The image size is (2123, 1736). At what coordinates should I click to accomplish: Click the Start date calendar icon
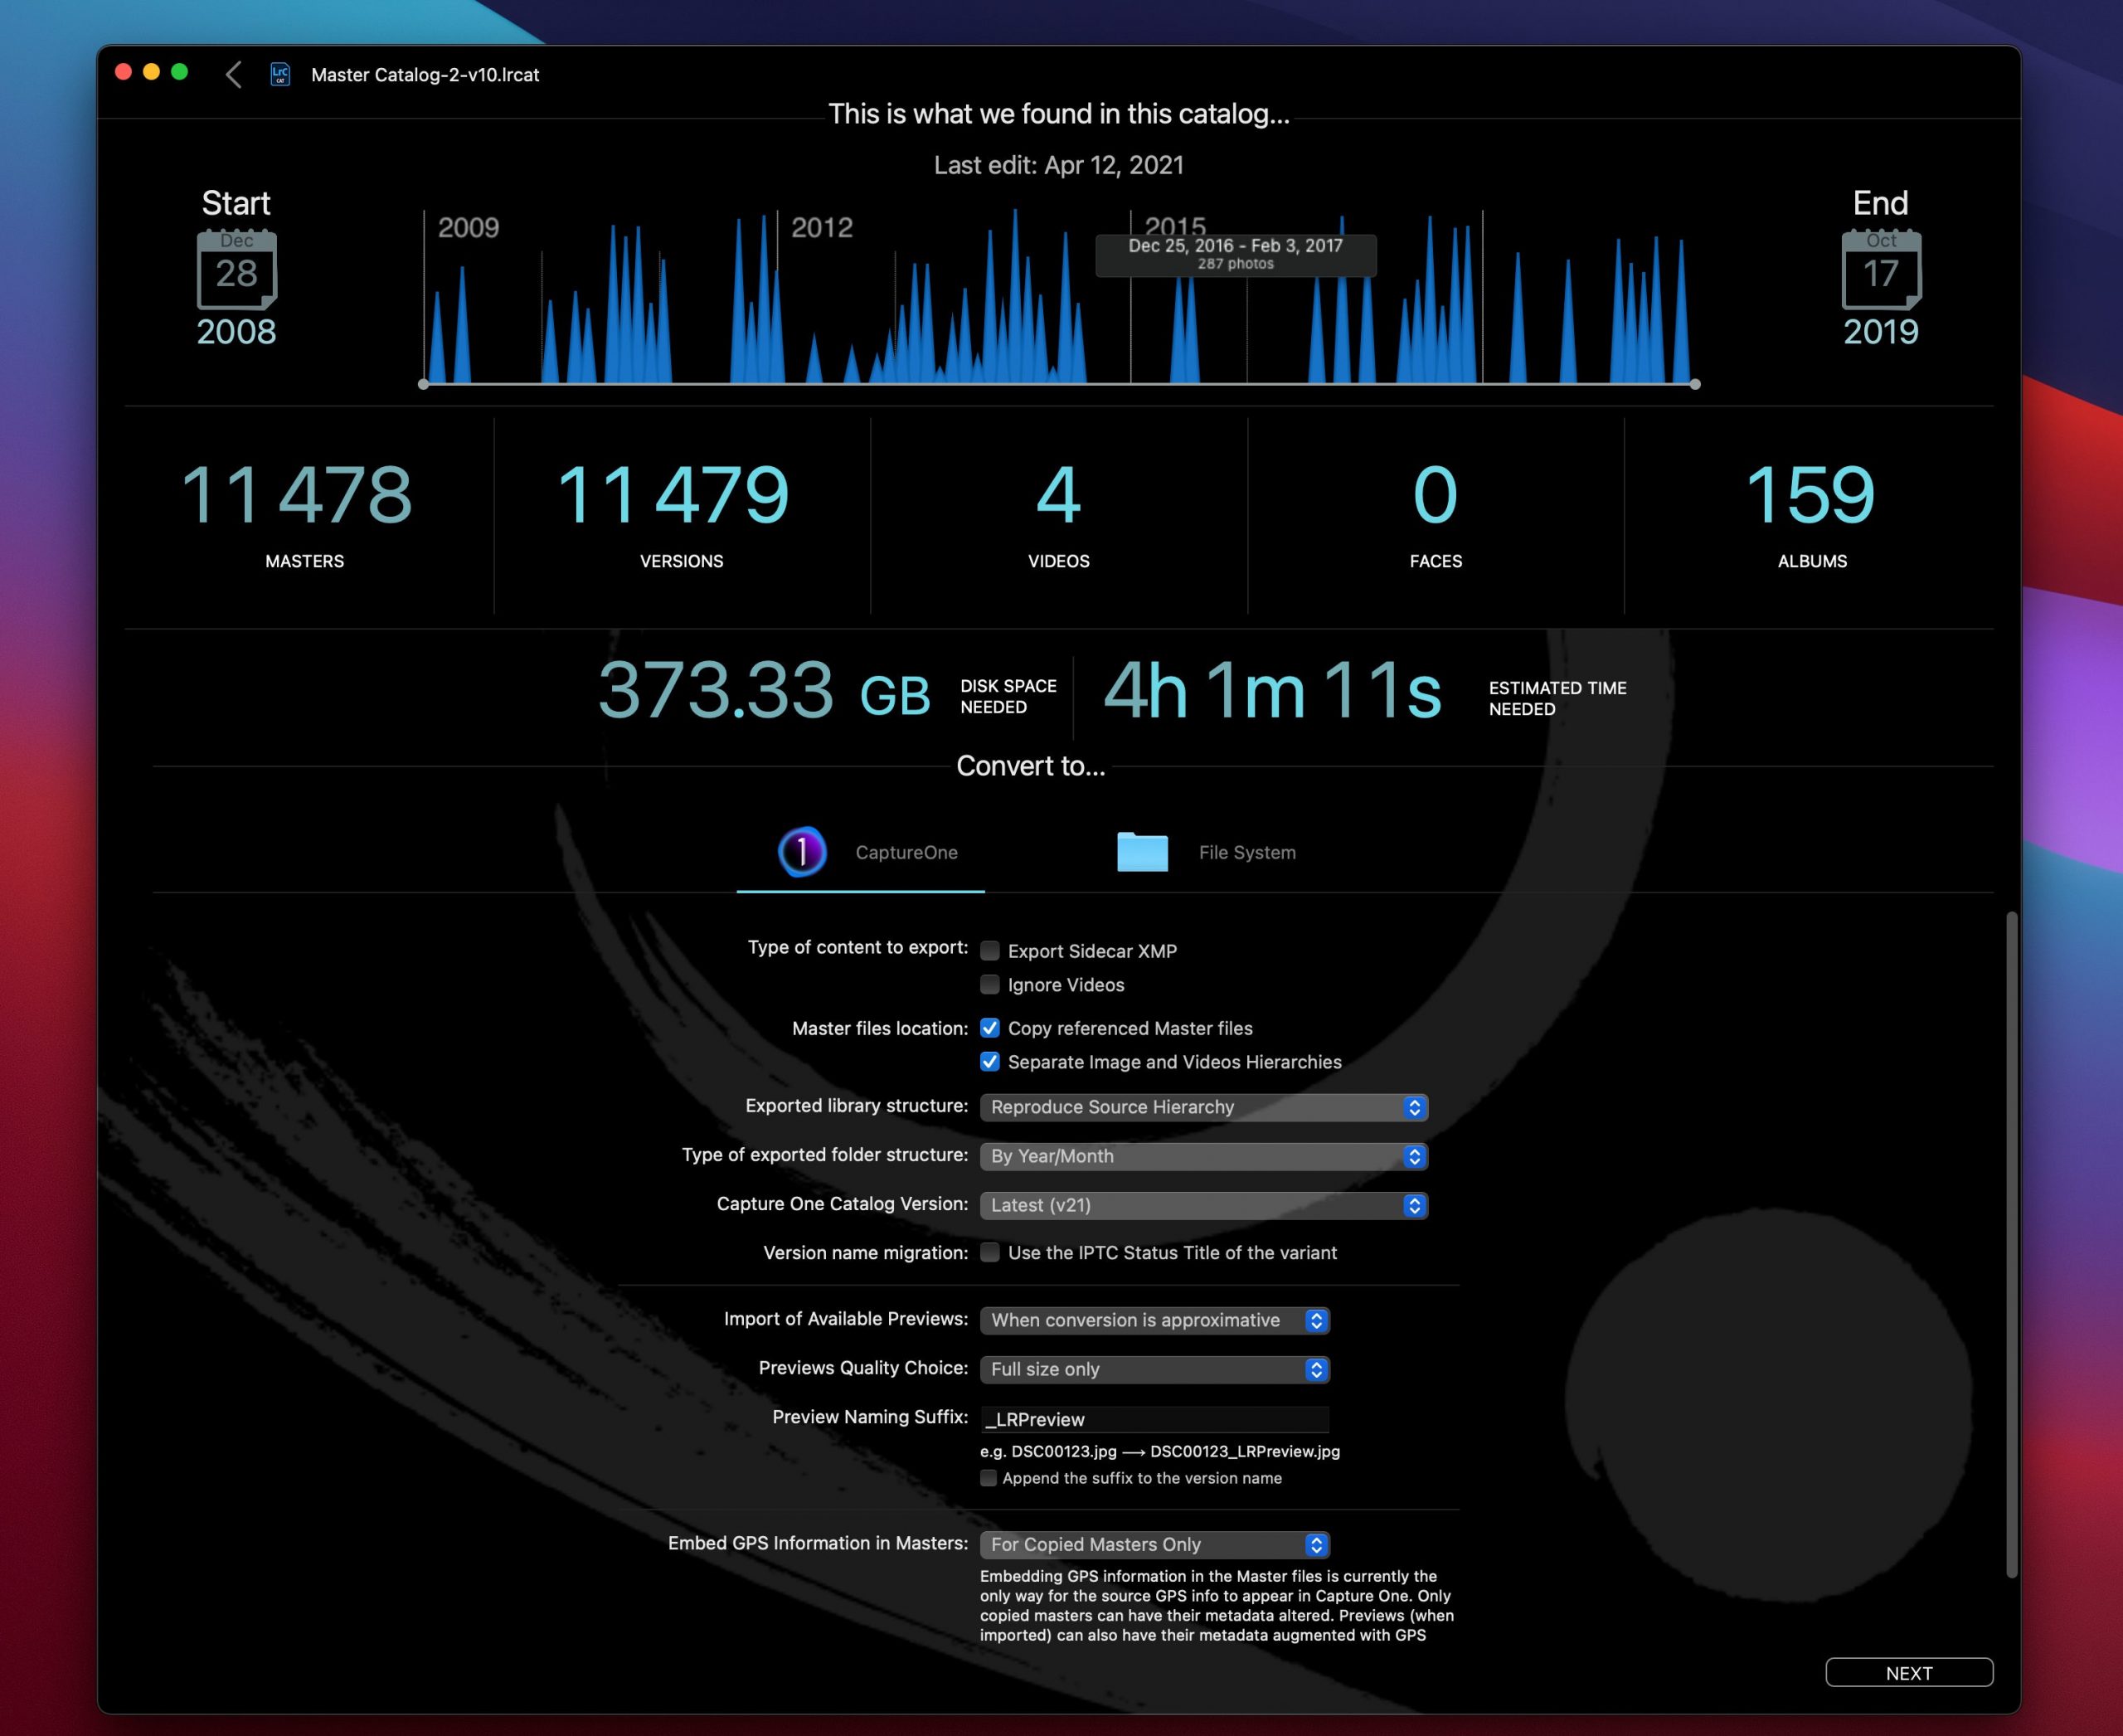point(237,269)
